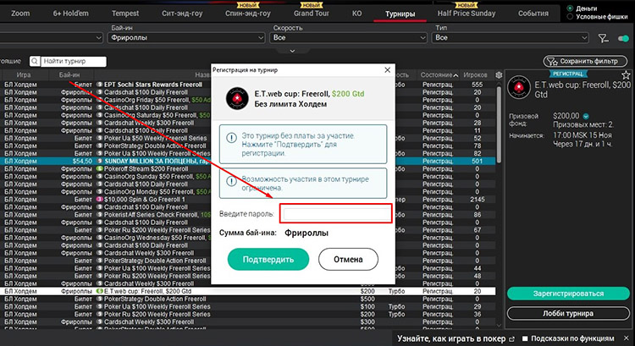Star the E.T.web cup tournament as favorite
The image size is (635, 346).
click(626, 74)
